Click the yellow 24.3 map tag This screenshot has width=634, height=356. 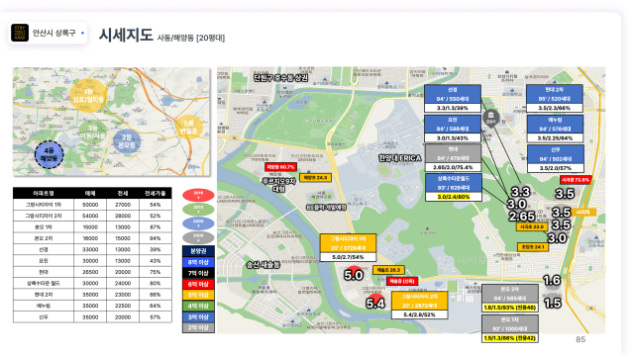[315, 178]
